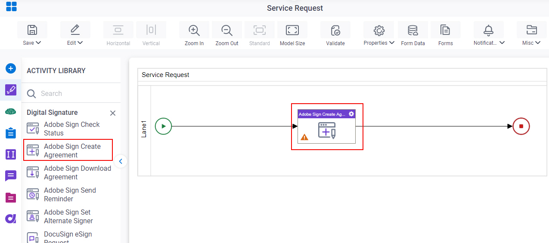Zoom In on the process model
The width and height of the screenshot is (549, 243).
194,34
